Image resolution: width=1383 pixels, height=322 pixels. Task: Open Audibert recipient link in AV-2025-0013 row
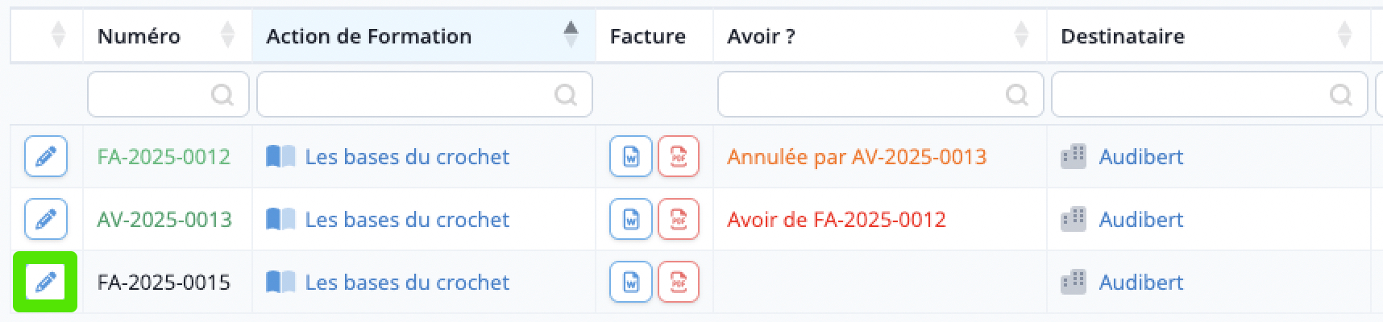1141,219
